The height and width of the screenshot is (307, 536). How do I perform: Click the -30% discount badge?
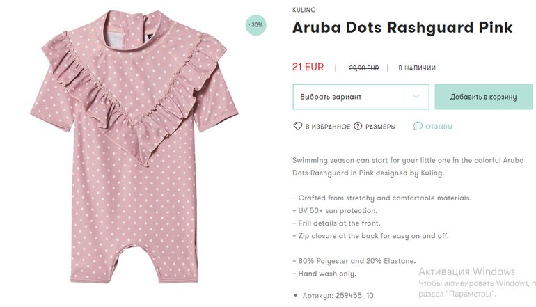256,24
